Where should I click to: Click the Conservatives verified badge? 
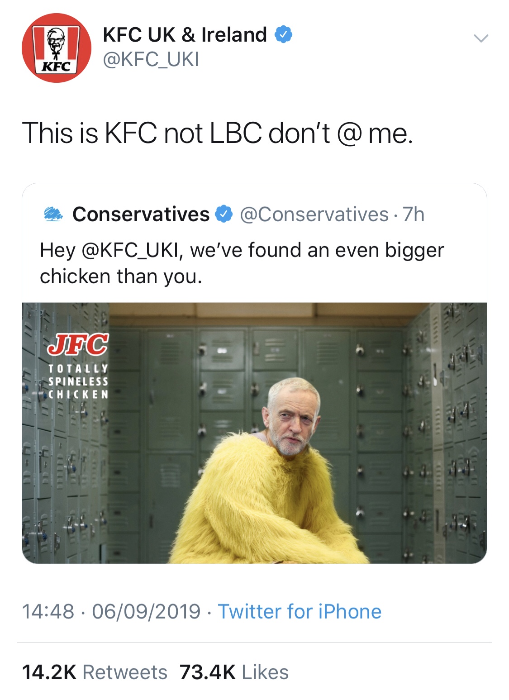point(224,214)
